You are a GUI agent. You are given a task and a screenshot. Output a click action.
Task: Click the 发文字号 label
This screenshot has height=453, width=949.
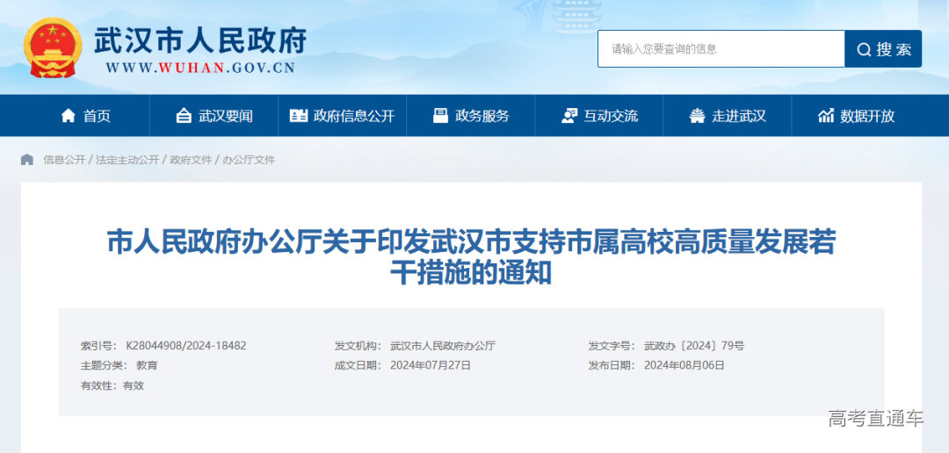coord(612,346)
